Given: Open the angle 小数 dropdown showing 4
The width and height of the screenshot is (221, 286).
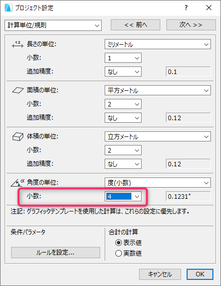Looking at the screenshot, I should (x=123, y=196).
